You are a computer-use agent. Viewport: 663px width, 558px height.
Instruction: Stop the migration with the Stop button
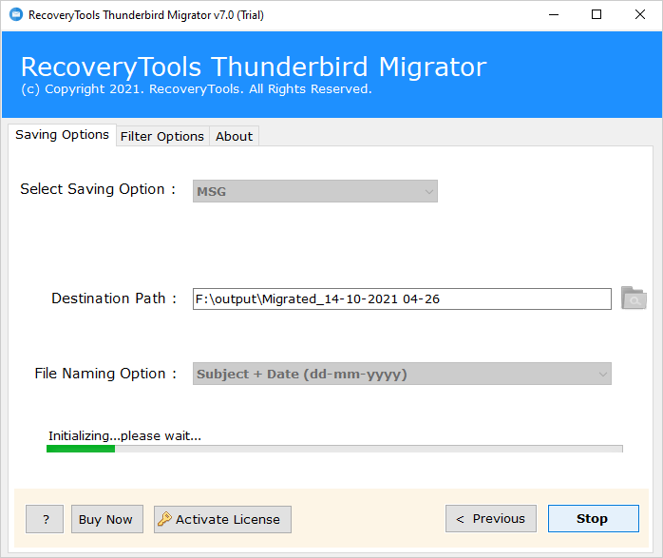(594, 519)
